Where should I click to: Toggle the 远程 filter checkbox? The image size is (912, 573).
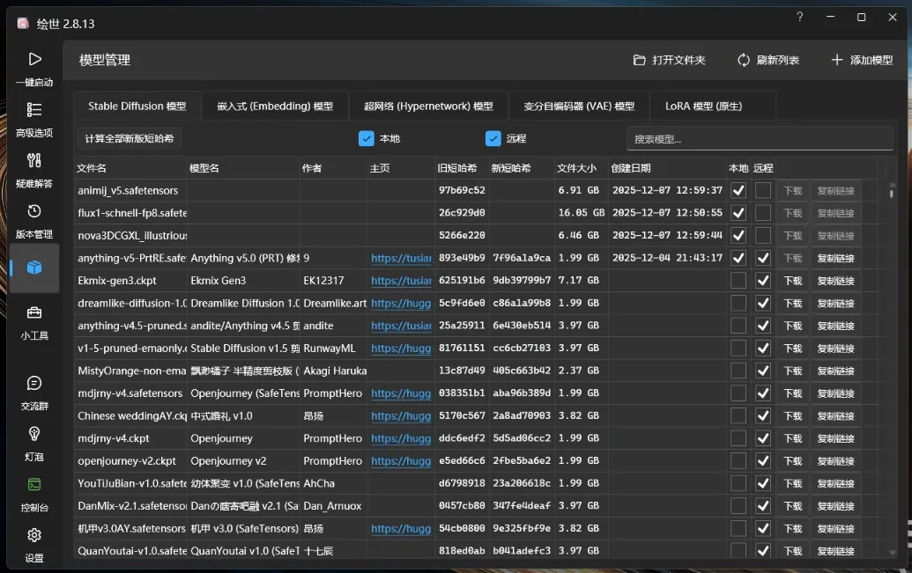(493, 138)
